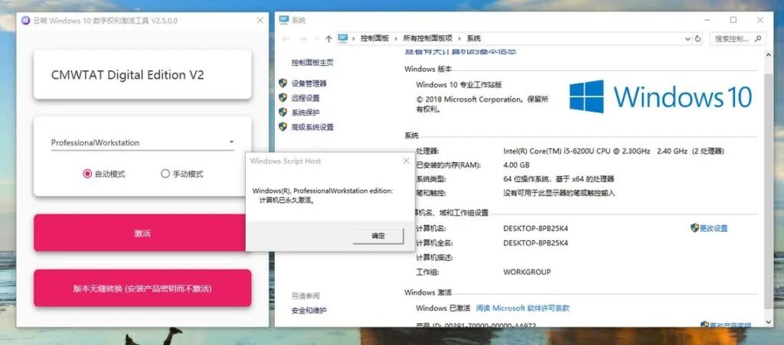Screen dimensions: 784x345
Task: Click 所有控制面板项 in the breadcrumb path
Action: pos(428,38)
